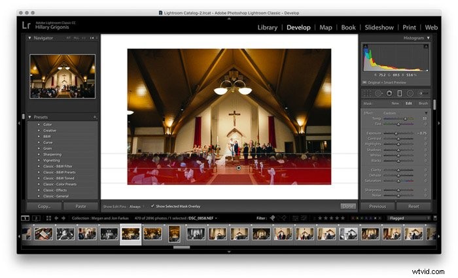This screenshot has height=278, width=458.
Task: Collapse the Navigator panel triangle
Action: [x=30, y=38]
